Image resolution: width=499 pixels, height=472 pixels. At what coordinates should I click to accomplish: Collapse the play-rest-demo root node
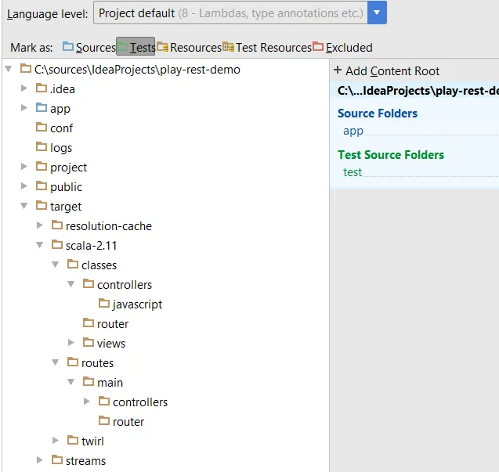(9, 68)
